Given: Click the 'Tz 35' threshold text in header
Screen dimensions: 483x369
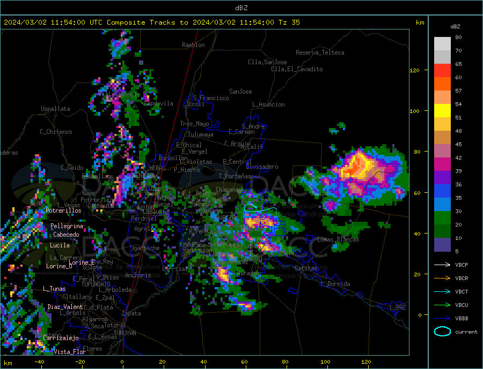Looking at the screenshot, I should click(x=289, y=22).
